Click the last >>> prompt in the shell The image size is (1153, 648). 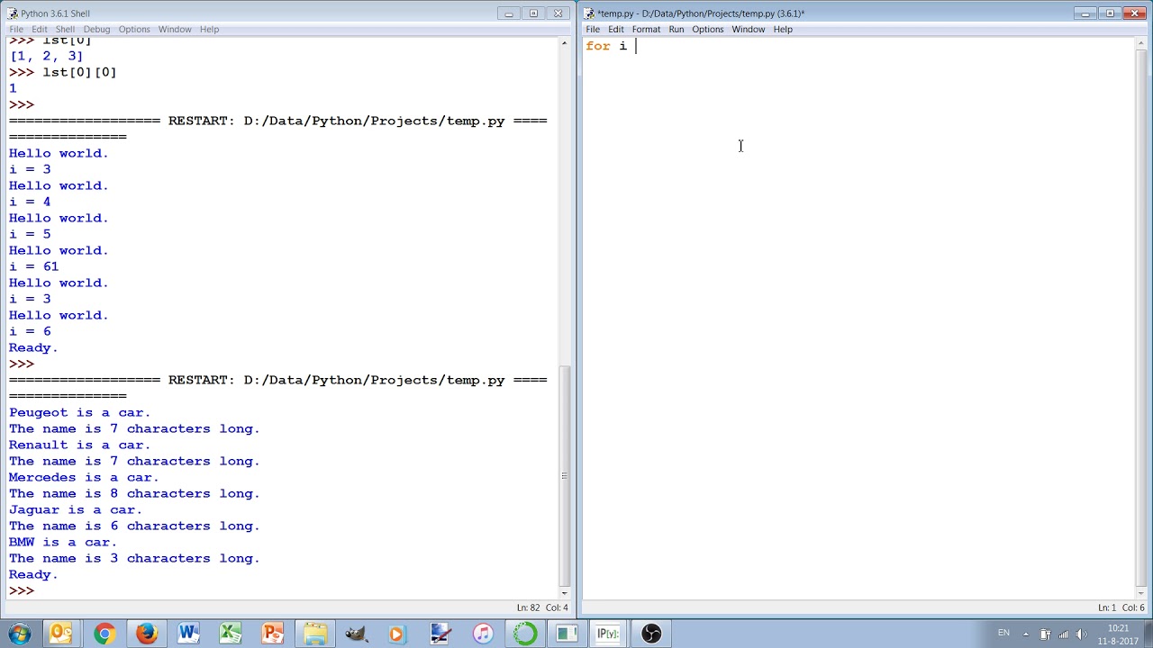22,590
